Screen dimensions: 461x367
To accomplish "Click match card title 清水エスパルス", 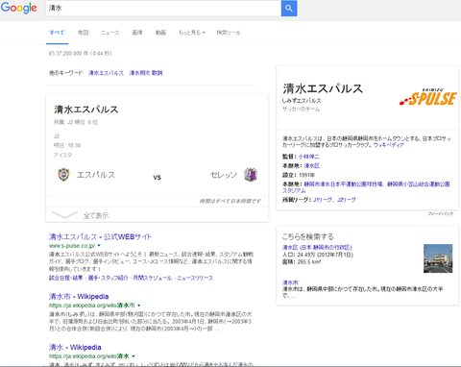I will pos(86,110).
